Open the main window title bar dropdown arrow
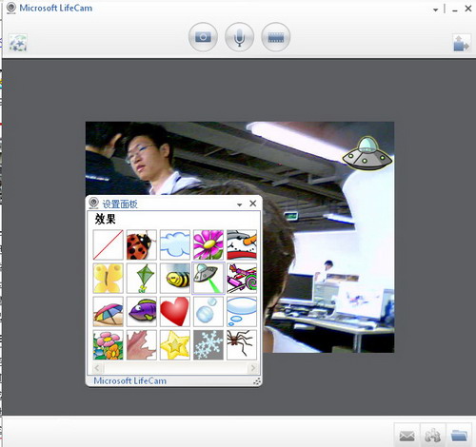The height and width of the screenshot is (447, 476). coord(436,10)
